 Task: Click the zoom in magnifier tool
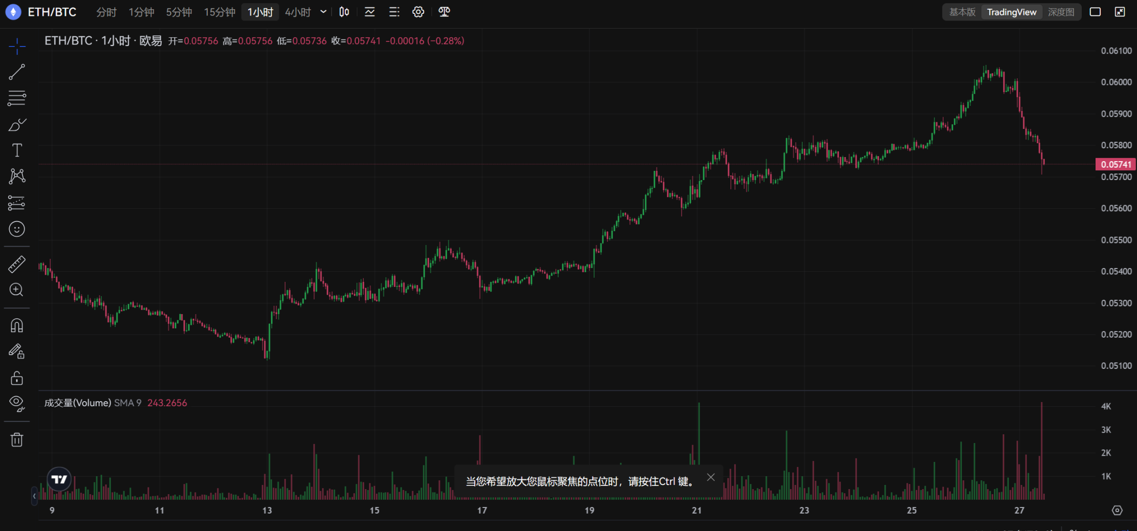pos(16,290)
